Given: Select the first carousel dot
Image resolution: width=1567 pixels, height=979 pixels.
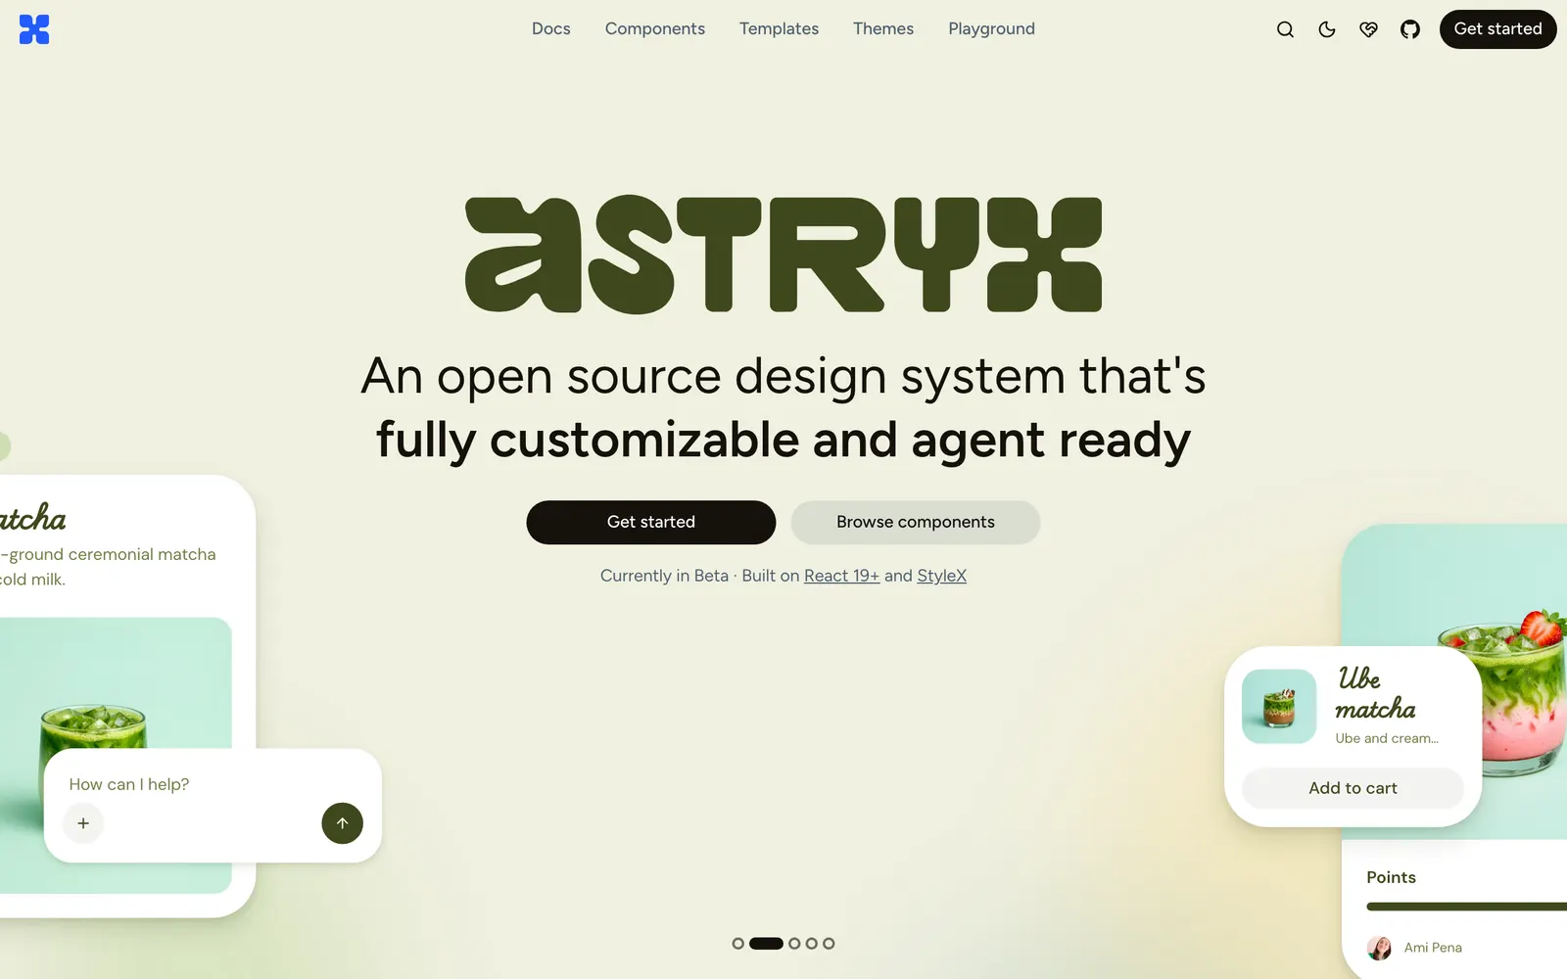Looking at the screenshot, I should 738,944.
